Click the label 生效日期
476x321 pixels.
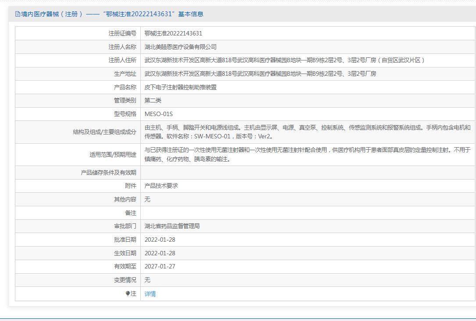tap(125, 253)
